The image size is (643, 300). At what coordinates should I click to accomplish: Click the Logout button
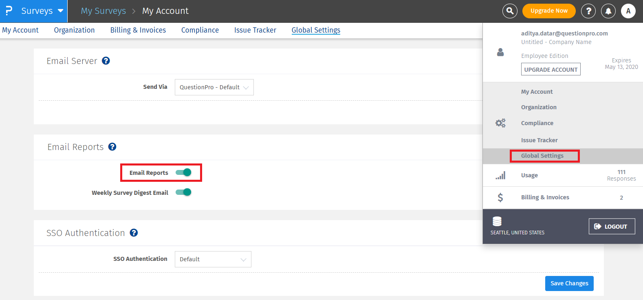pyautogui.click(x=611, y=227)
